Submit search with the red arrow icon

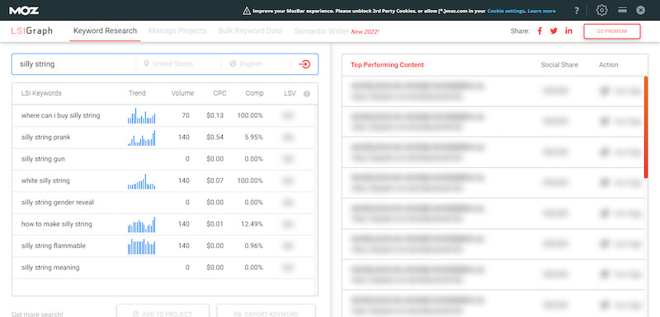point(304,64)
